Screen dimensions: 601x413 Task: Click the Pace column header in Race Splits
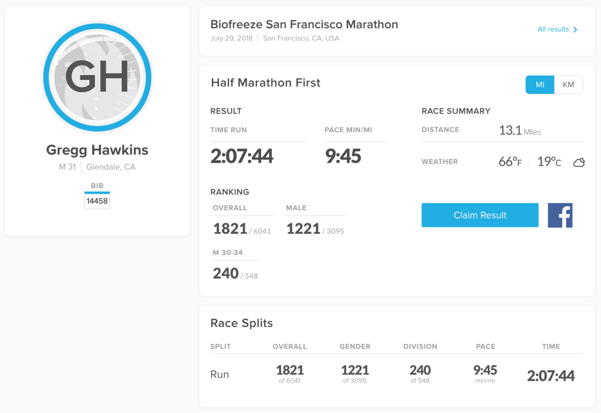coord(485,347)
